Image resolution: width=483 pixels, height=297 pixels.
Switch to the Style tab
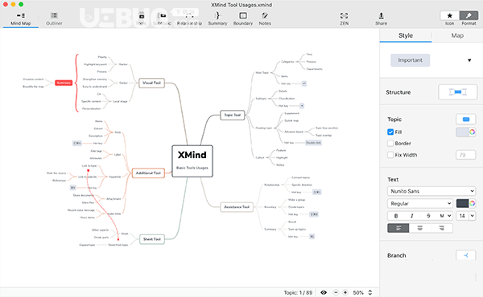pos(406,35)
